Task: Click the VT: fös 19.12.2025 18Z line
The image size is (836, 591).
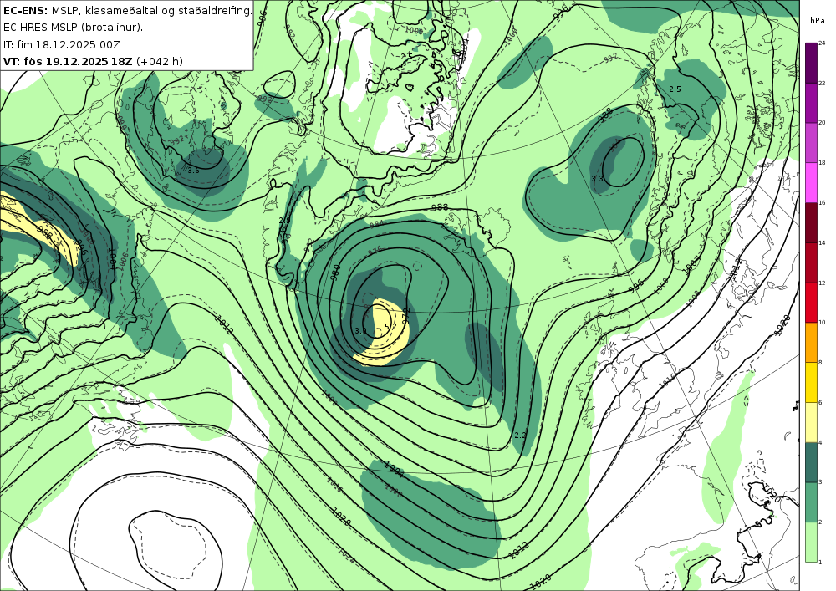Action: click(93, 61)
